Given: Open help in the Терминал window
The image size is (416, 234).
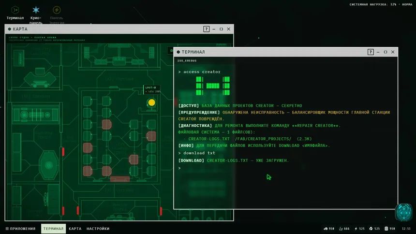Looking at the screenshot, I should (371, 52).
